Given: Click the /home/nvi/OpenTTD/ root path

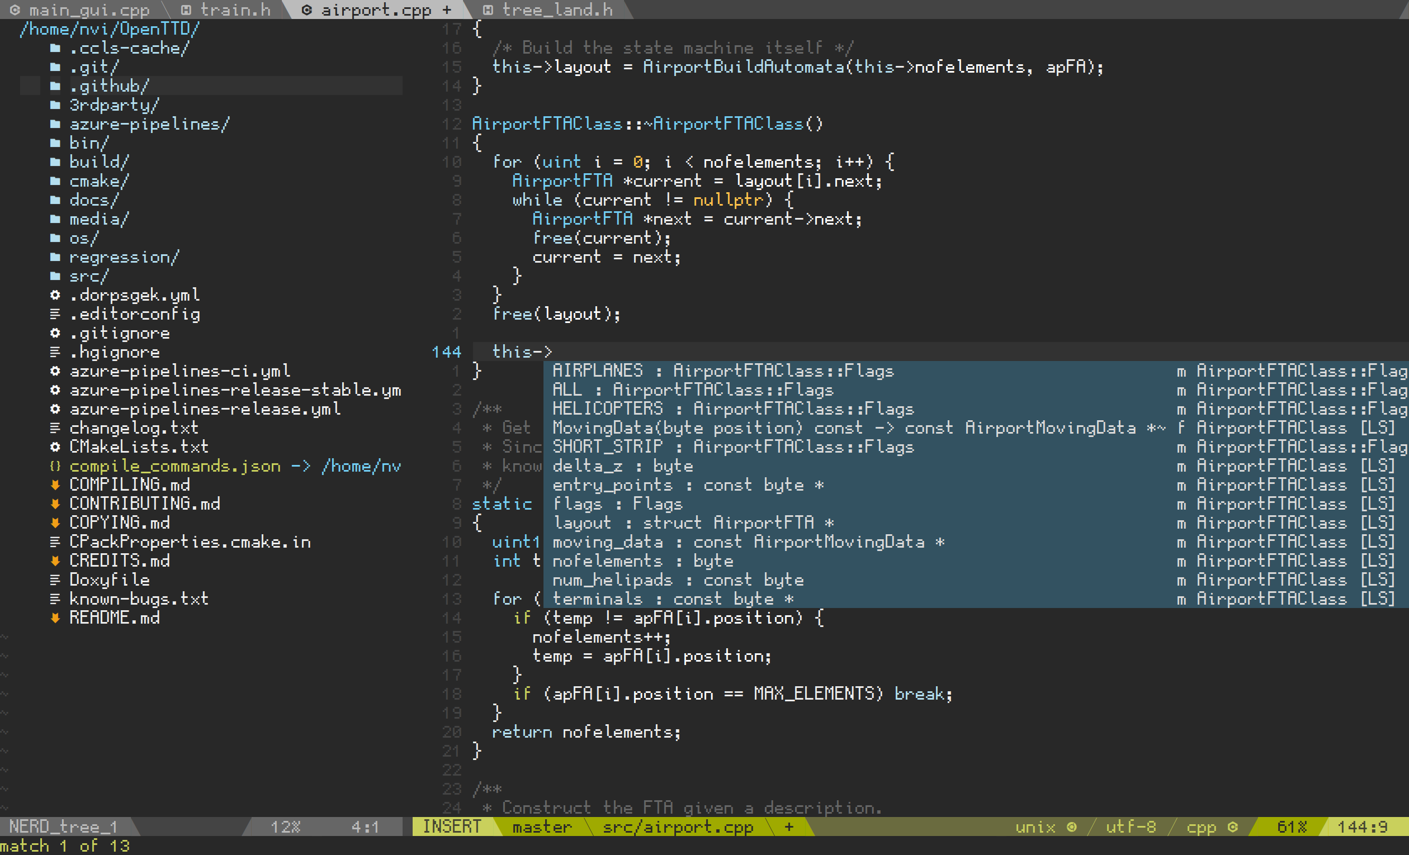Looking at the screenshot, I should [x=109, y=29].
